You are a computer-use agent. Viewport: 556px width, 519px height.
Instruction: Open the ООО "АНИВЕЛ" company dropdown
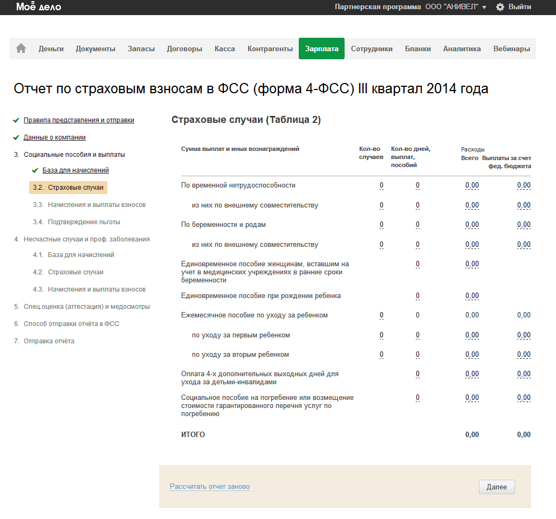(456, 7)
